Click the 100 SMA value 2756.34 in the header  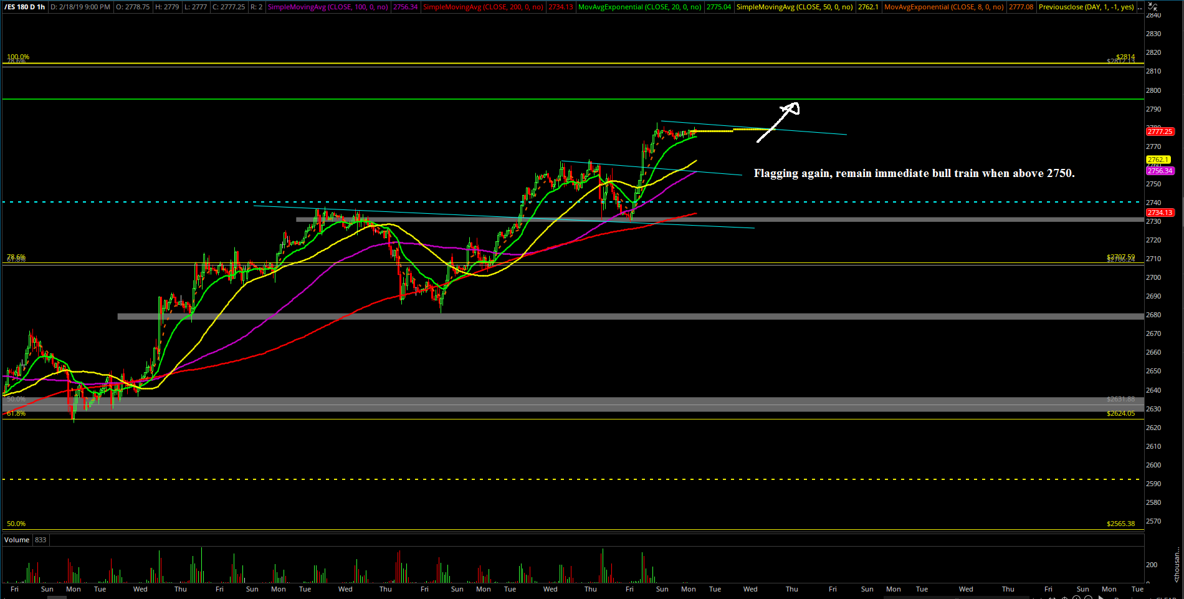406,7
